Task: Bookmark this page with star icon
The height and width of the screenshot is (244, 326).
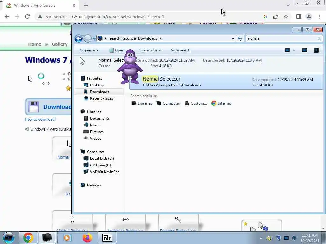Action: [x=286, y=17]
